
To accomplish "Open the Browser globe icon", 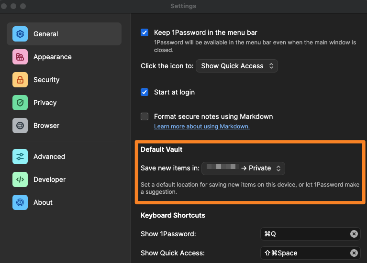I will click(20, 126).
